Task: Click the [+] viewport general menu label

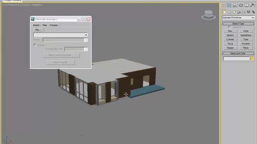Action: coord(4,5)
